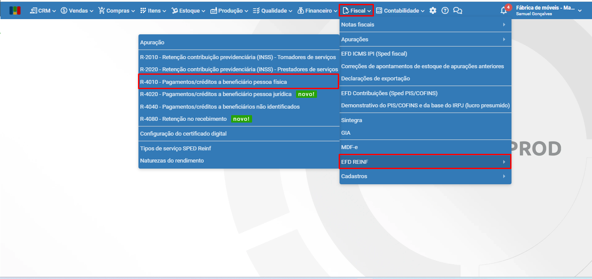Open R-4080 Retenção no recebimento
This screenshot has width=592, height=279.
(x=239, y=119)
